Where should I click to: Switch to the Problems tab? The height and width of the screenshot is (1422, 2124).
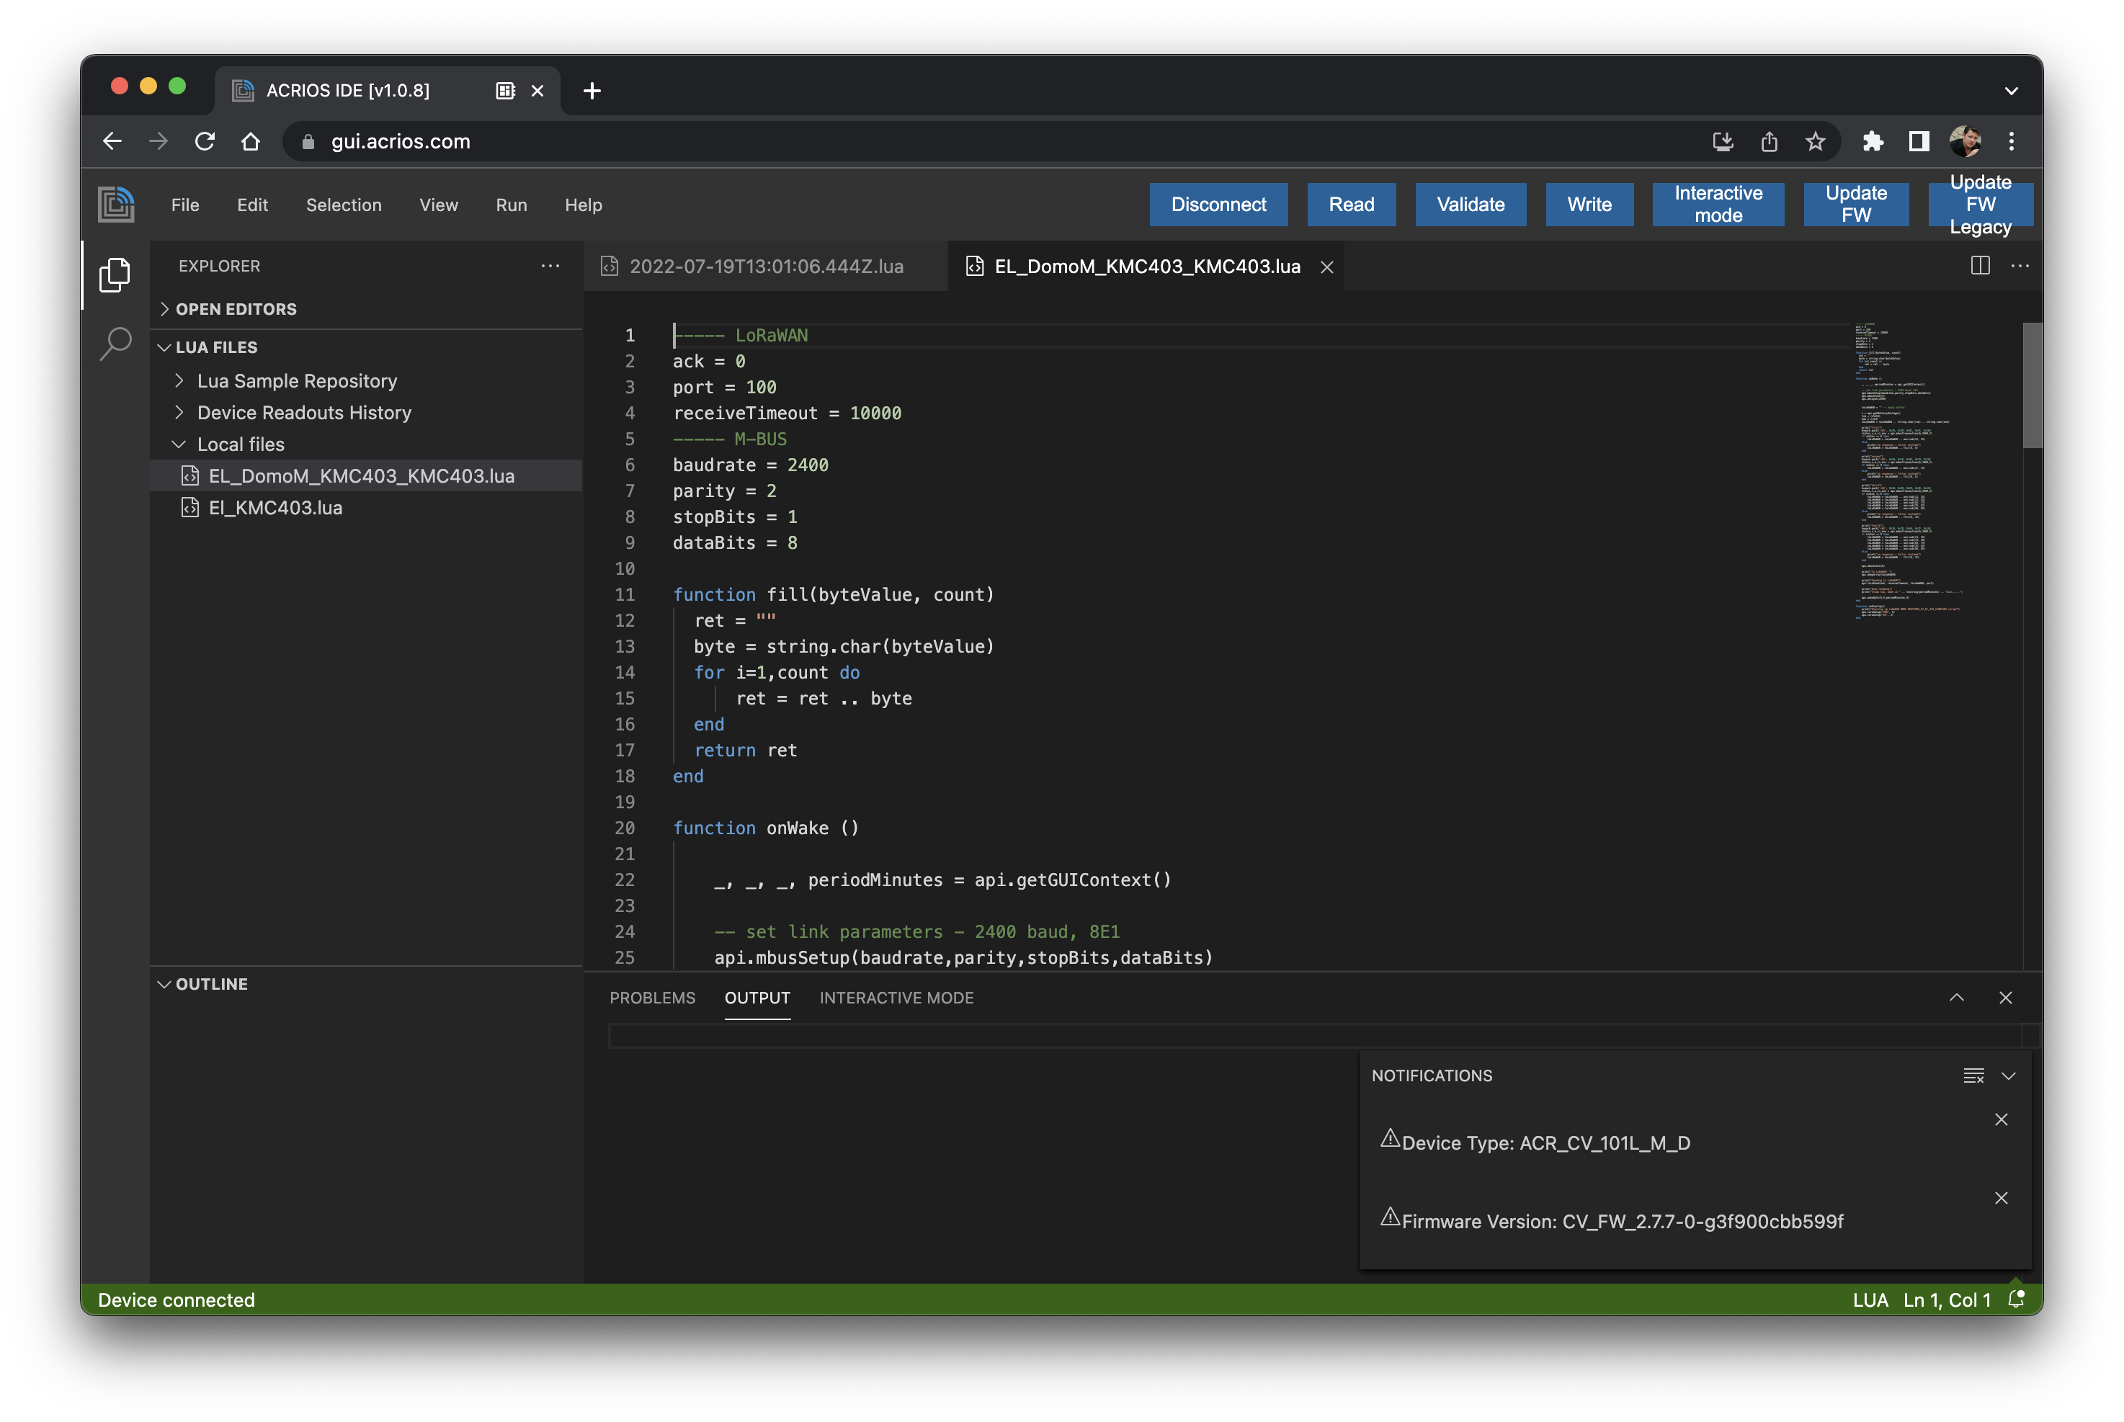652,998
